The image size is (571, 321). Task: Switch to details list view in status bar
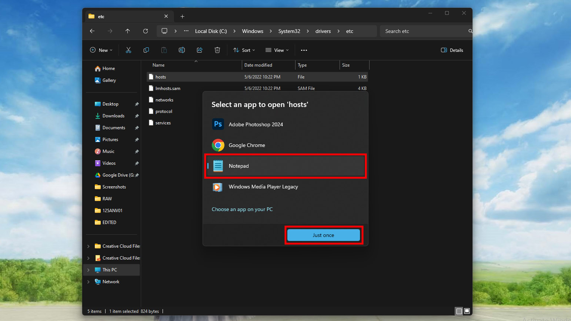pyautogui.click(x=459, y=311)
